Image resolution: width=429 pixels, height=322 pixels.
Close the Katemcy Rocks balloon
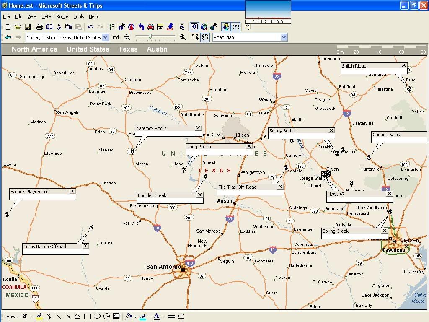click(x=198, y=128)
